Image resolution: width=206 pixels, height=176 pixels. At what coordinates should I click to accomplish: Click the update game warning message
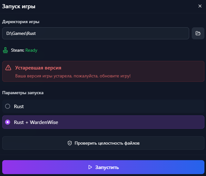tap(73, 76)
